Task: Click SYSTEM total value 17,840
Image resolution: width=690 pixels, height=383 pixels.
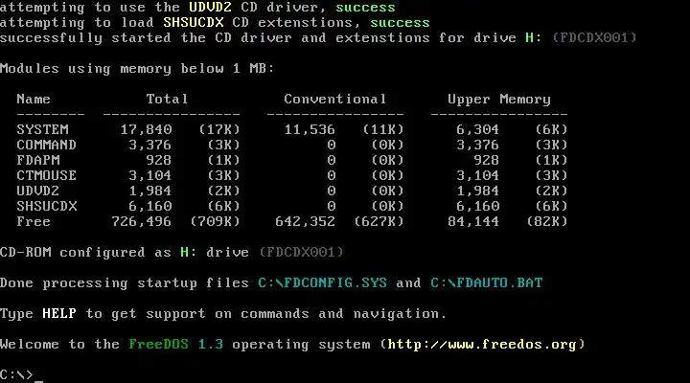Action: [146, 130]
